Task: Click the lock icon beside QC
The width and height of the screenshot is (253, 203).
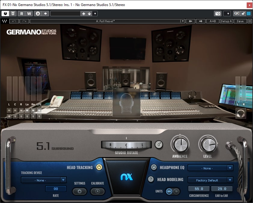Action: [x=243, y=14]
